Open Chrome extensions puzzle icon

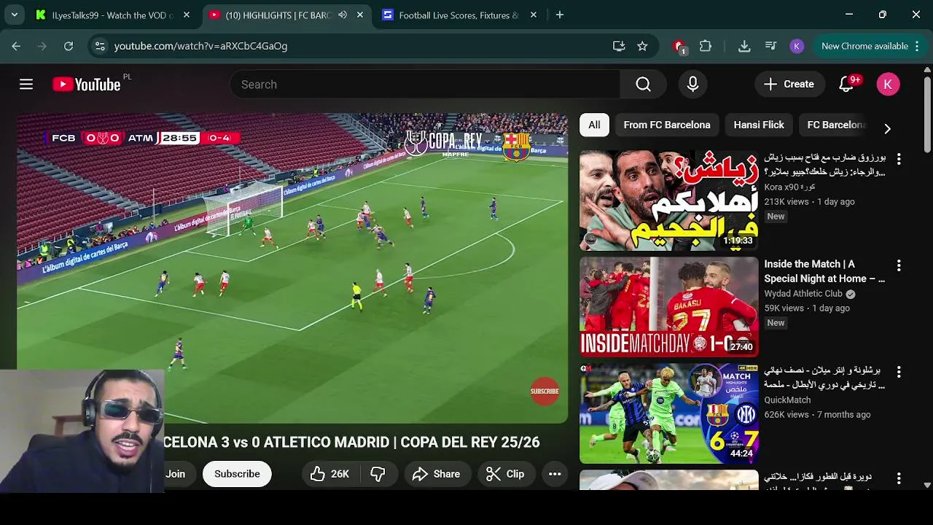click(706, 46)
